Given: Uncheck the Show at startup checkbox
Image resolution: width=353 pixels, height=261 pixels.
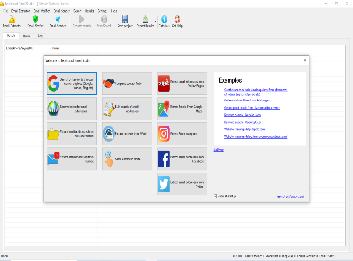Looking at the screenshot, I should pyautogui.click(x=215, y=196).
